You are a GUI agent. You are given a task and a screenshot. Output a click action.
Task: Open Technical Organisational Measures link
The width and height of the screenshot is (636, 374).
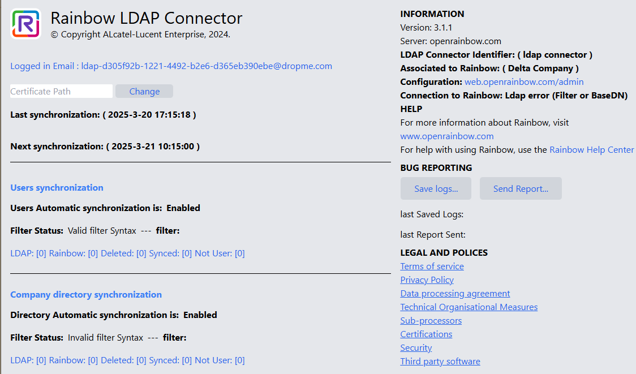pyautogui.click(x=469, y=307)
